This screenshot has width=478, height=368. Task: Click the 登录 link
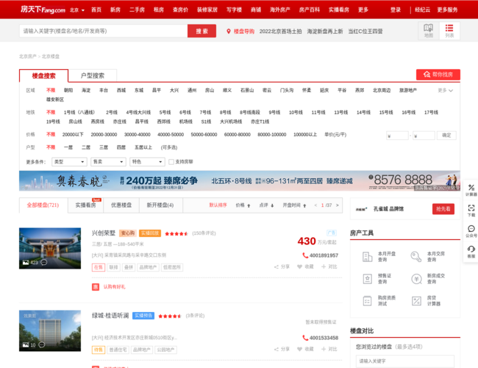(396, 10)
